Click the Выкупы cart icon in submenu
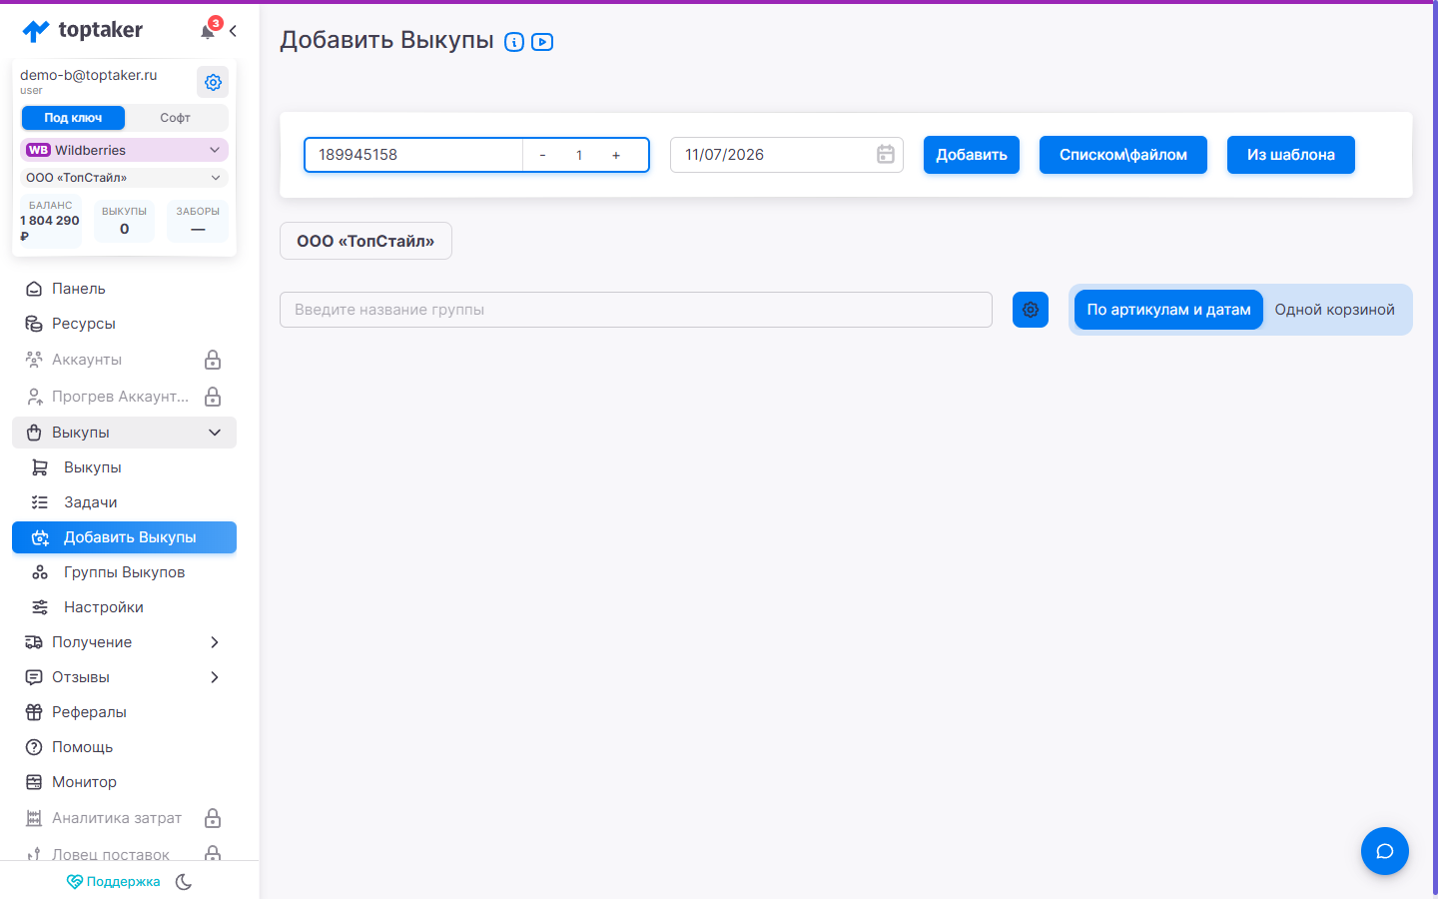1438x899 pixels. 40,467
